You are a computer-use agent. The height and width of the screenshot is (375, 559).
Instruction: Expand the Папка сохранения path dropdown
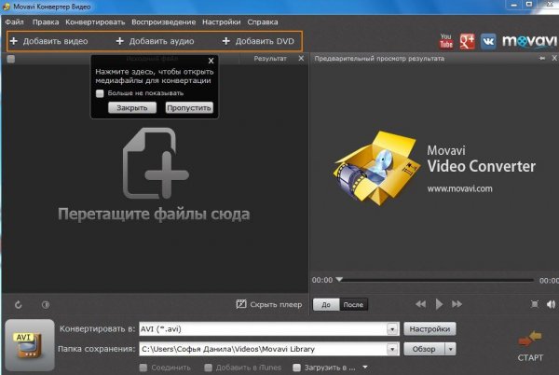click(392, 349)
